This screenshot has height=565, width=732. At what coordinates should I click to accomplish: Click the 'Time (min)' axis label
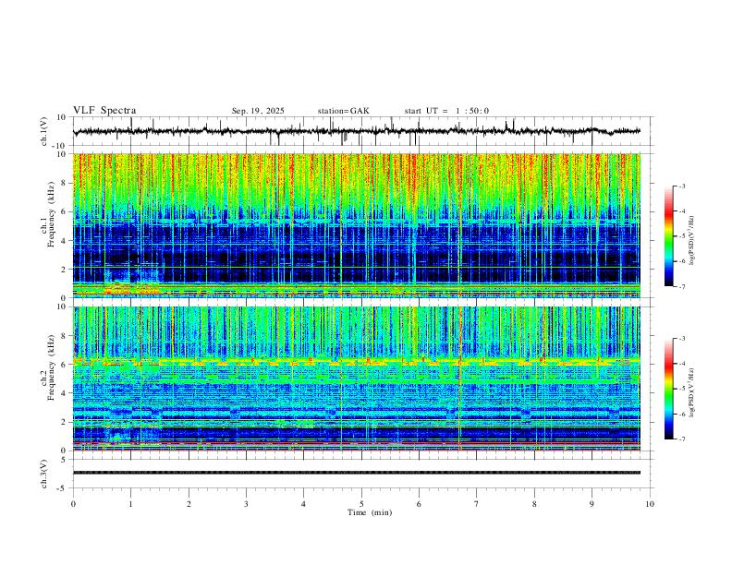370,512
